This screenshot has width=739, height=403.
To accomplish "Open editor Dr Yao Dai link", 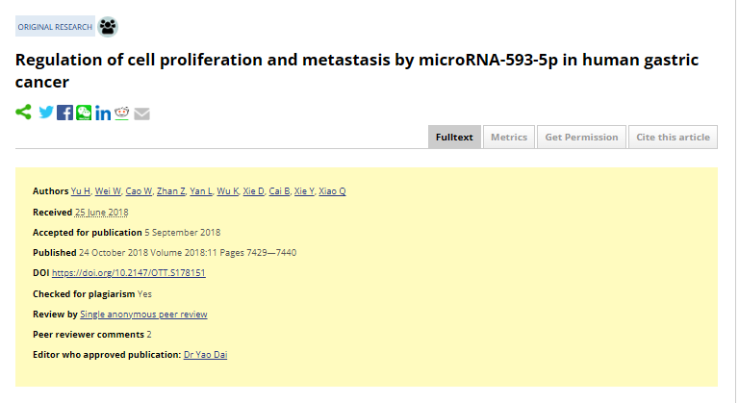I will pos(206,355).
